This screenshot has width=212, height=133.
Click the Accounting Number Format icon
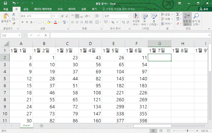coord(106,22)
